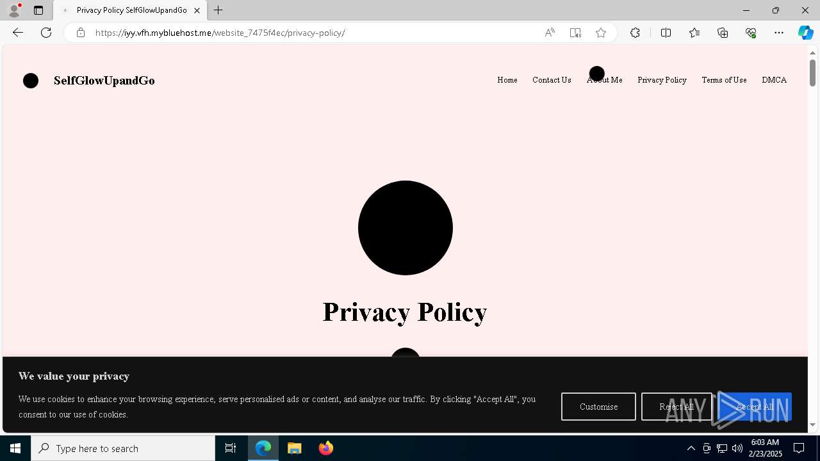Enter Immersive Reader mode
The image size is (820, 461).
(575, 33)
